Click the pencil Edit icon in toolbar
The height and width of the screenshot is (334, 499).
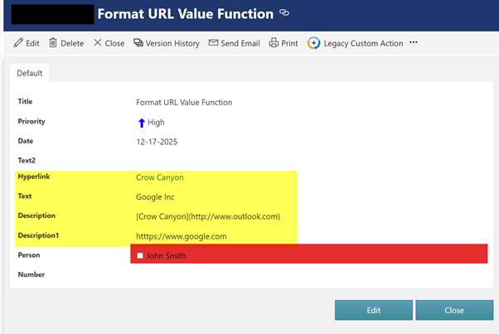19,43
